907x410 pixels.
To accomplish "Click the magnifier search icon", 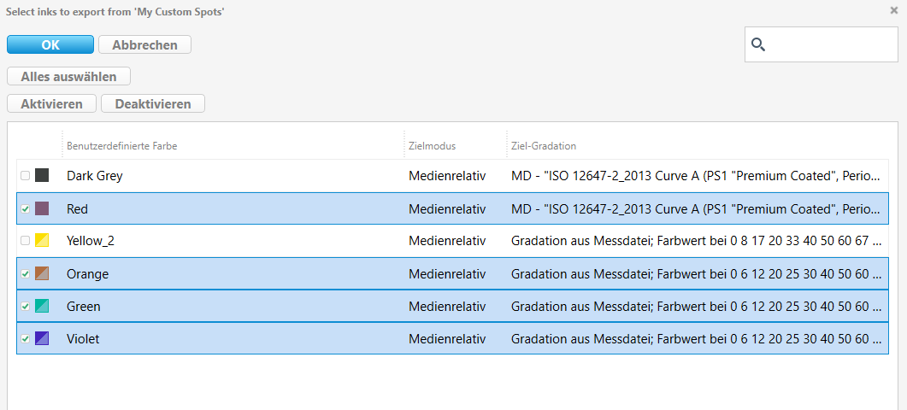I will (x=758, y=44).
